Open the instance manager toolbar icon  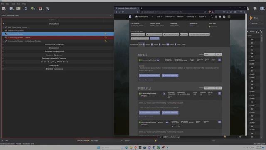point(4,8)
